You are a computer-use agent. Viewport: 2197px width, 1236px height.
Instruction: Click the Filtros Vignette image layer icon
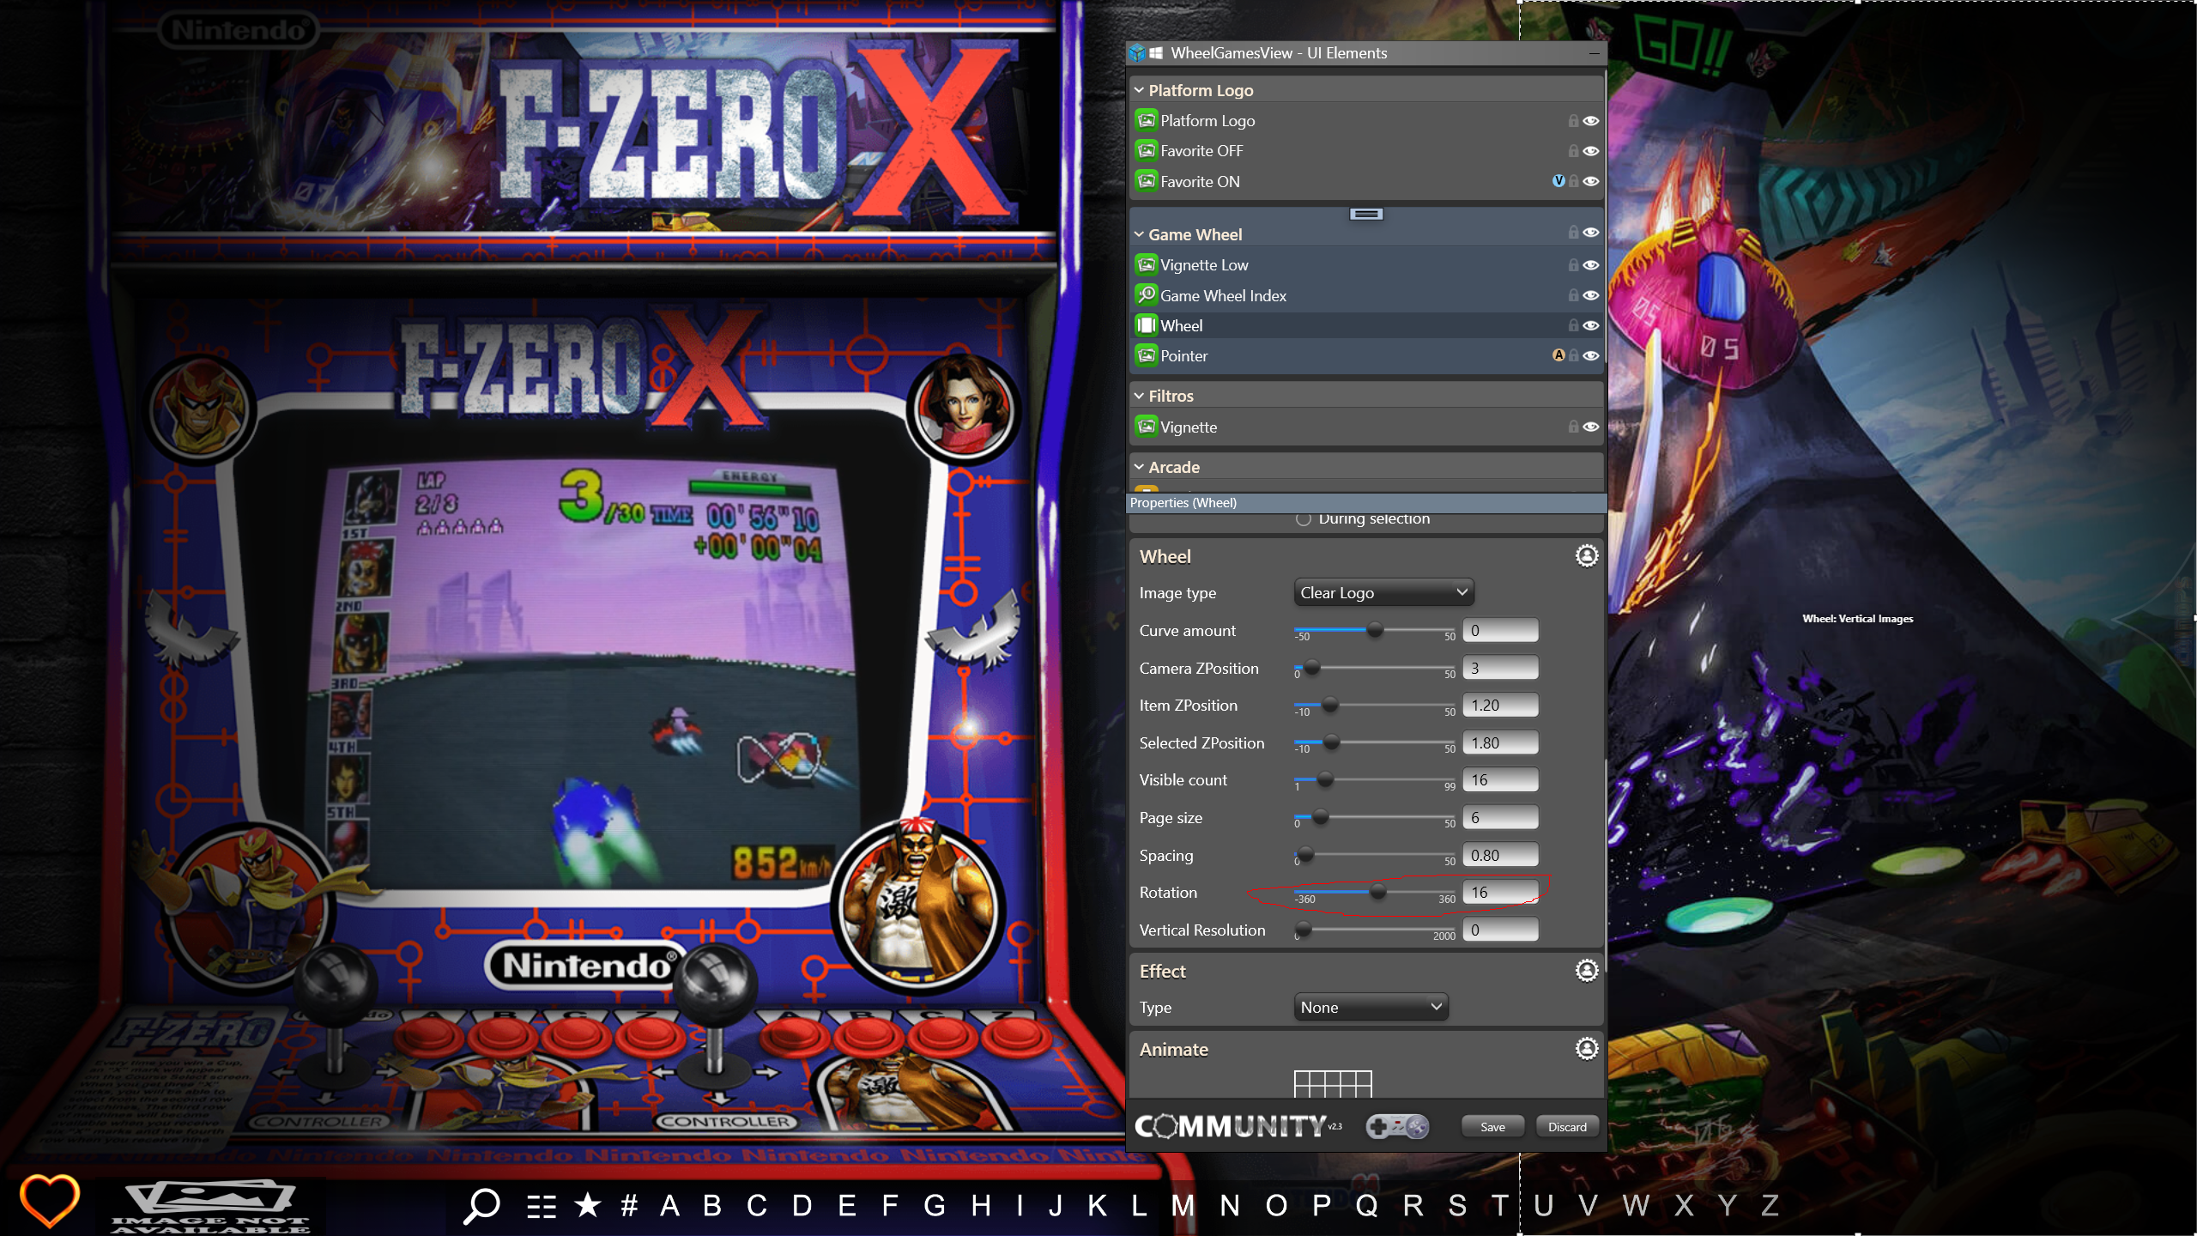coord(1146,427)
